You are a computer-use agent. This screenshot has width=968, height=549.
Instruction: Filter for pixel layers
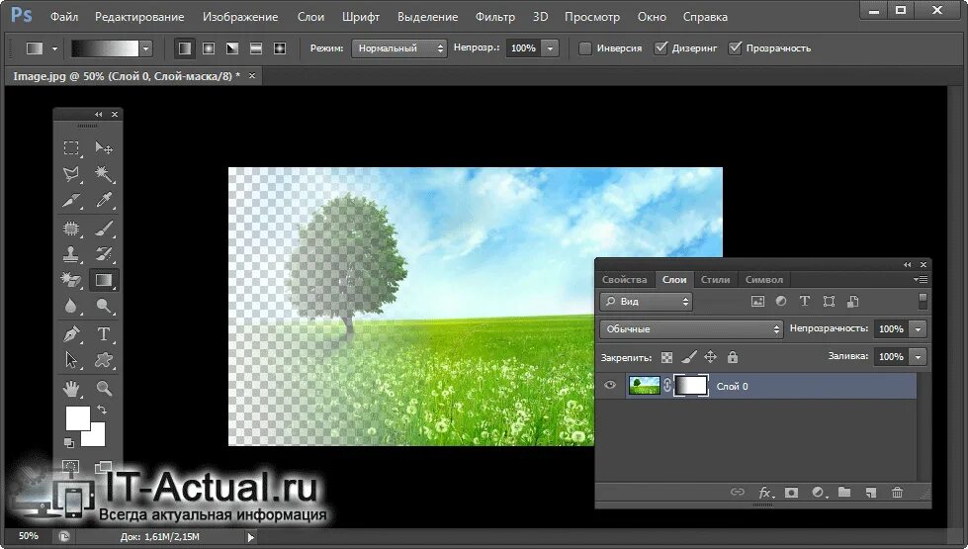coord(757,302)
